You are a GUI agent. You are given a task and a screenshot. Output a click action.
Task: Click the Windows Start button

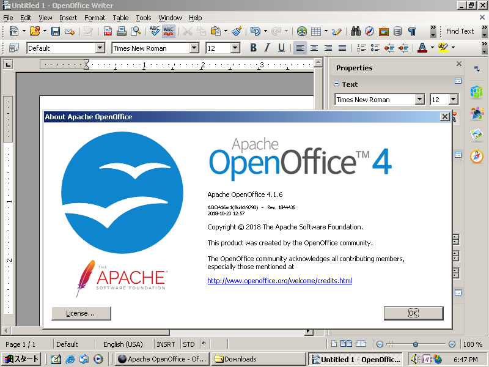coord(21,359)
